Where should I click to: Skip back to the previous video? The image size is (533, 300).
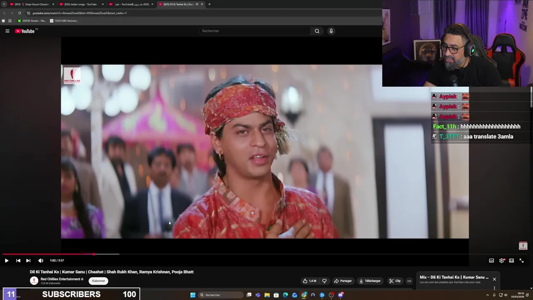[18, 260]
